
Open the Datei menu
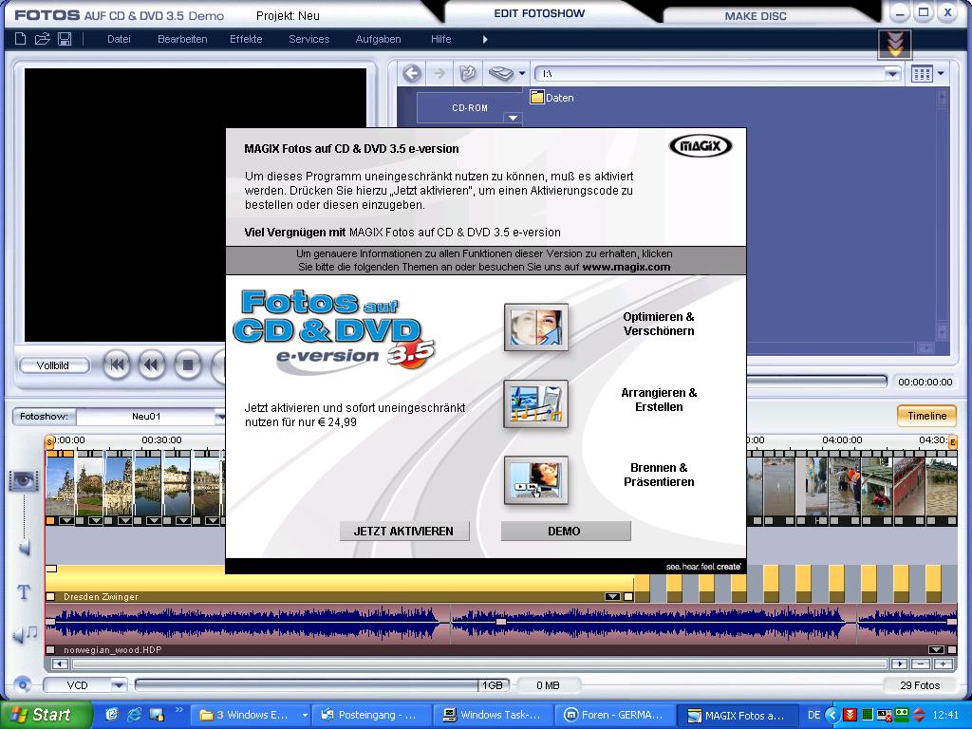(x=119, y=39)
